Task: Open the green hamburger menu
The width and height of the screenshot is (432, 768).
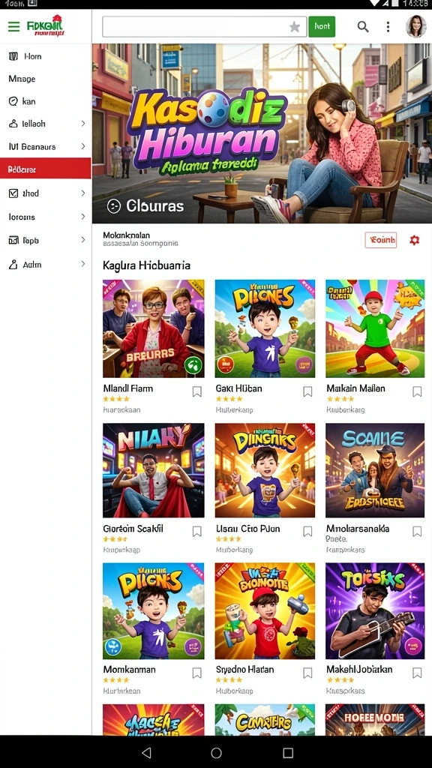Action: [x=13, y=26]
